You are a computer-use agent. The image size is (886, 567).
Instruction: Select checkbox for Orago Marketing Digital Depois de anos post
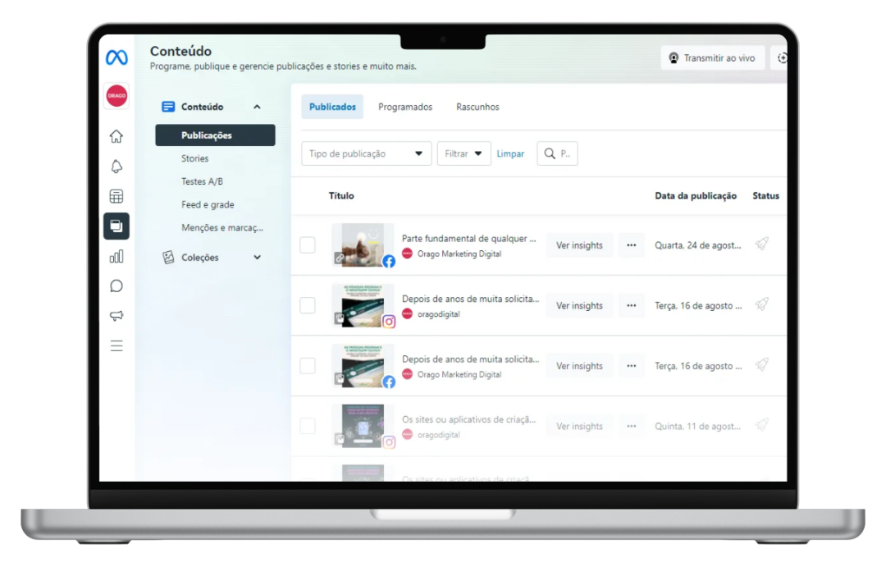point(308,366)
